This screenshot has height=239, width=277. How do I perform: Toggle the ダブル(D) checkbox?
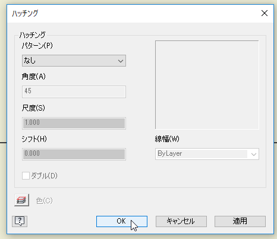coord(26,175)
